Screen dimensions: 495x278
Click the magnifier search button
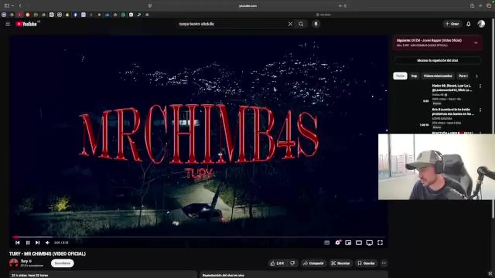coord(301,24)
